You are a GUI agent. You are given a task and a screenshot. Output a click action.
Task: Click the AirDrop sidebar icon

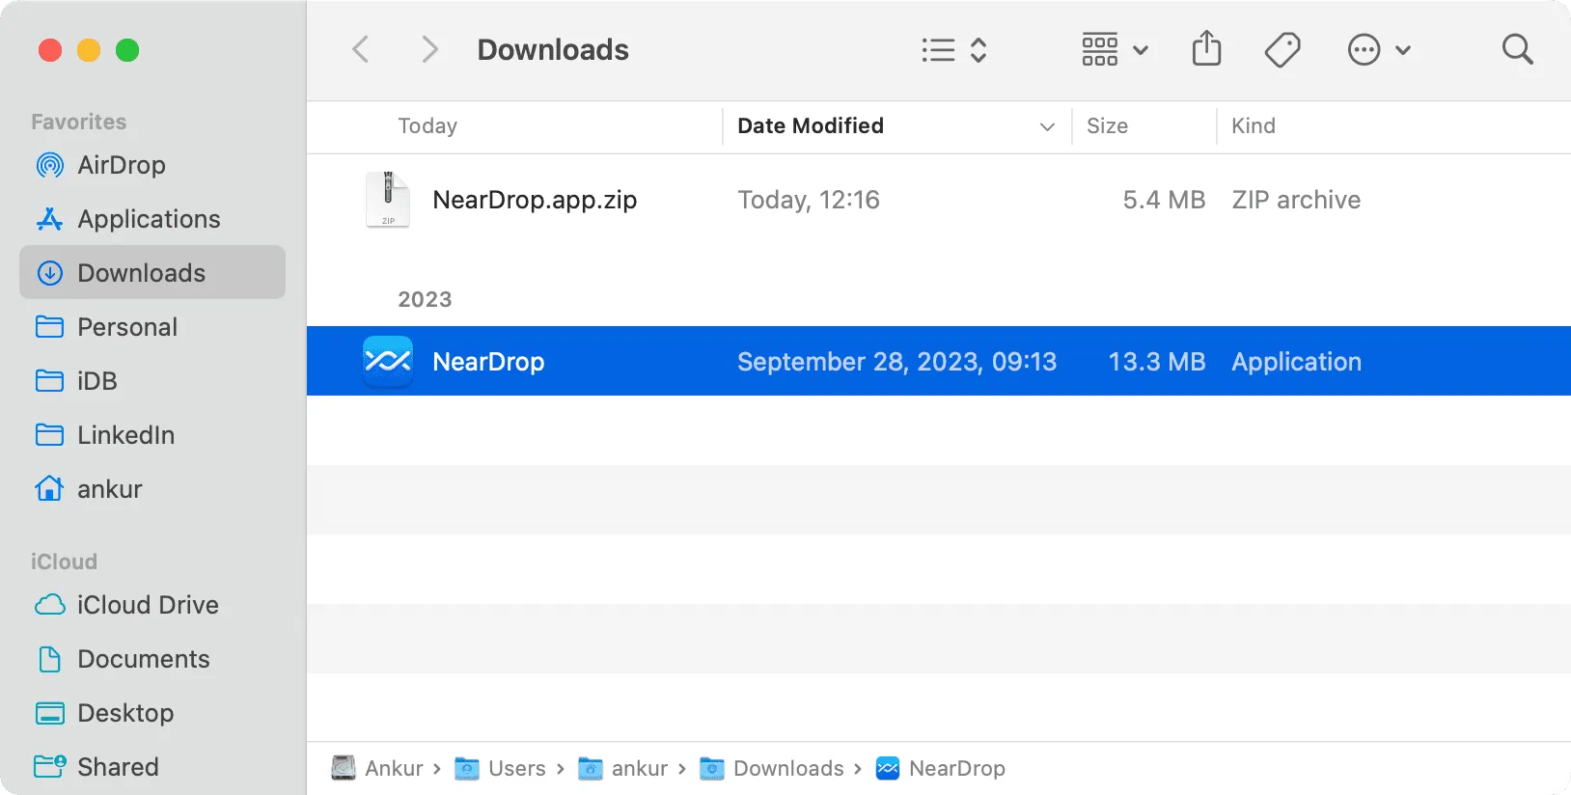(49, 165)
